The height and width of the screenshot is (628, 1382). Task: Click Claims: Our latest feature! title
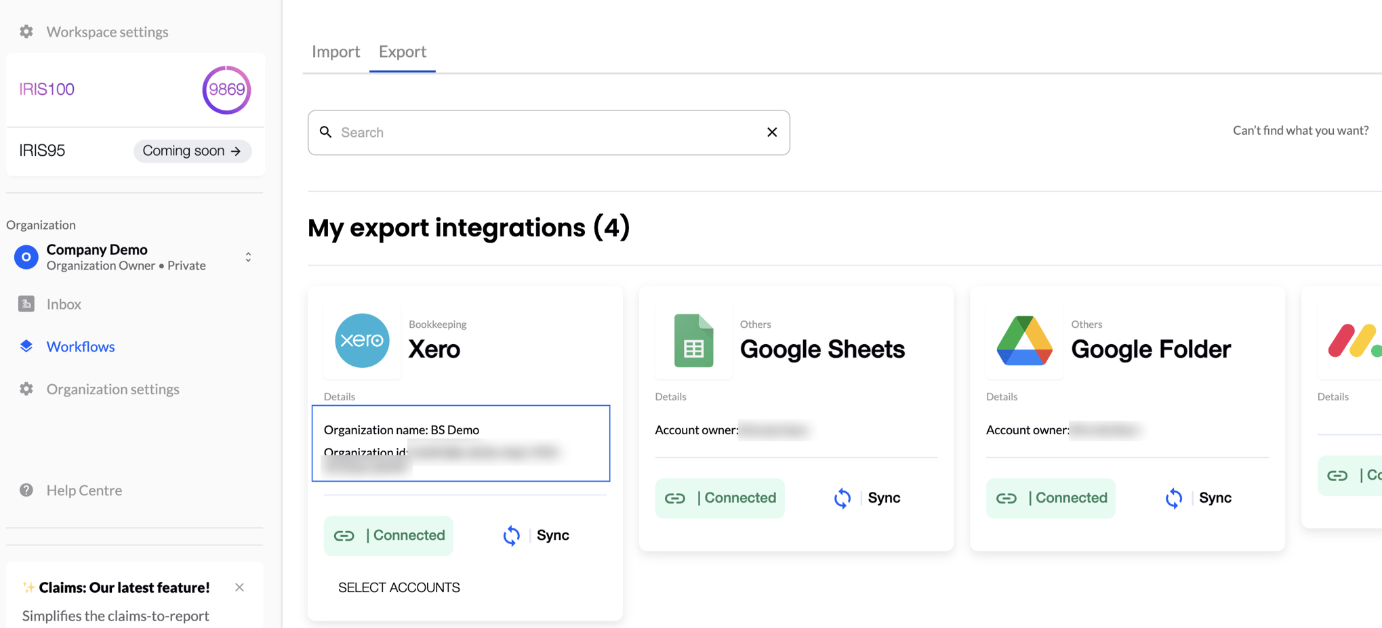[x=124, y=587]
